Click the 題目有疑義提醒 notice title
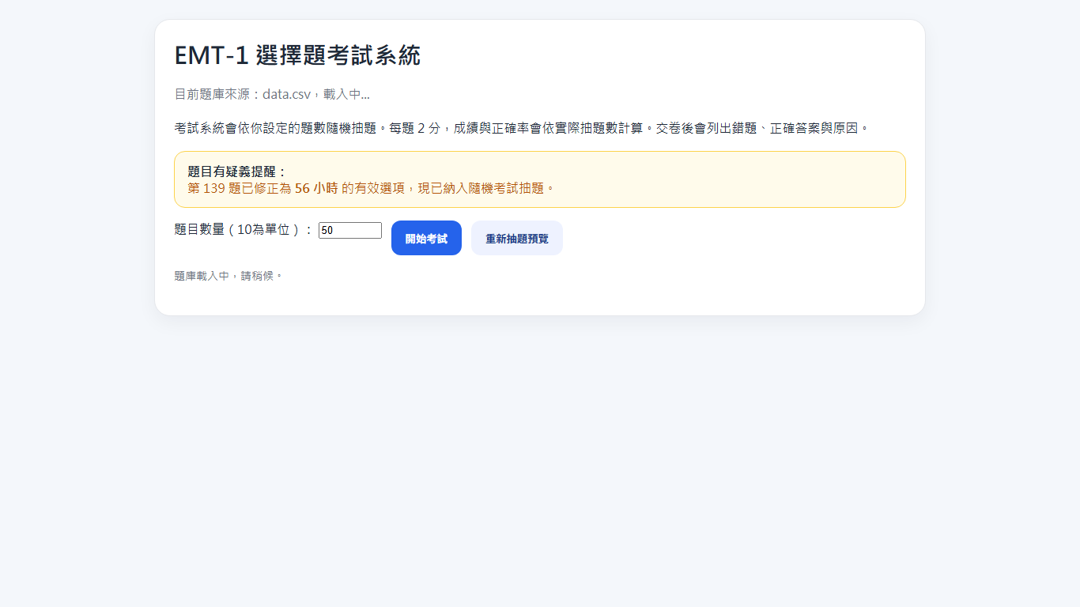Viewport: 1080px width, 607px height. point(237,172)
